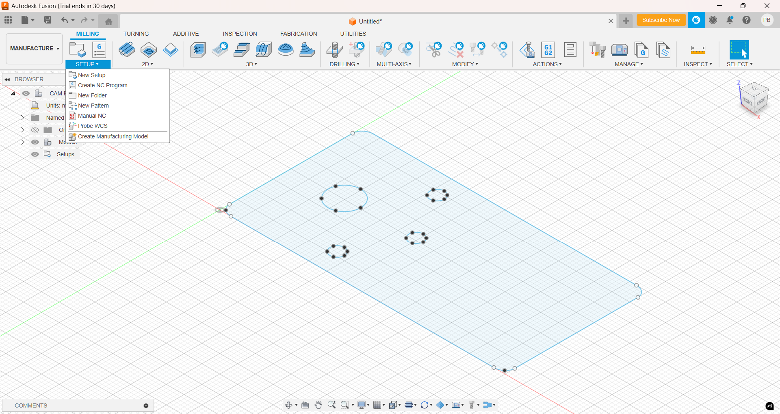Click the Hole Recognition icon
The height and width of the screenshot is (414, 780).
click(356, 50)
